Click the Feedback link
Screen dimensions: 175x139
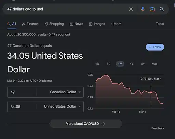pos(158,128)
